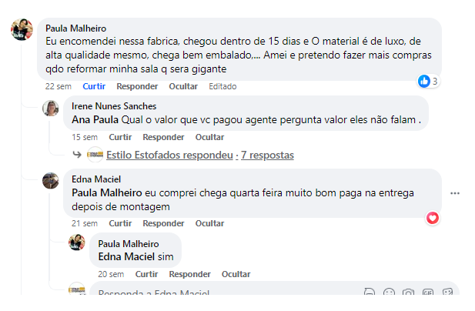The image size is (475, 311).
Task: Click the thumbs-up reaction icon on Paula's comment
Action: (423, 81)
